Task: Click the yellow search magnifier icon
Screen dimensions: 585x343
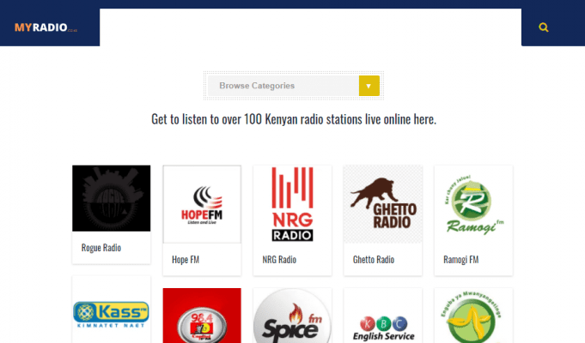Action: click(x=543, y=27)
